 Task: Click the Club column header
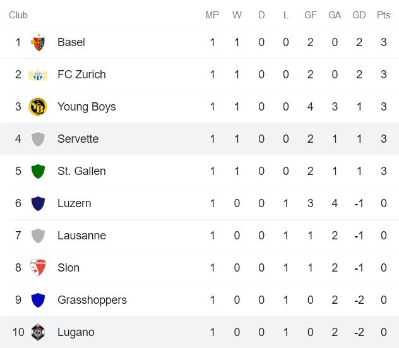coord(18,15)
